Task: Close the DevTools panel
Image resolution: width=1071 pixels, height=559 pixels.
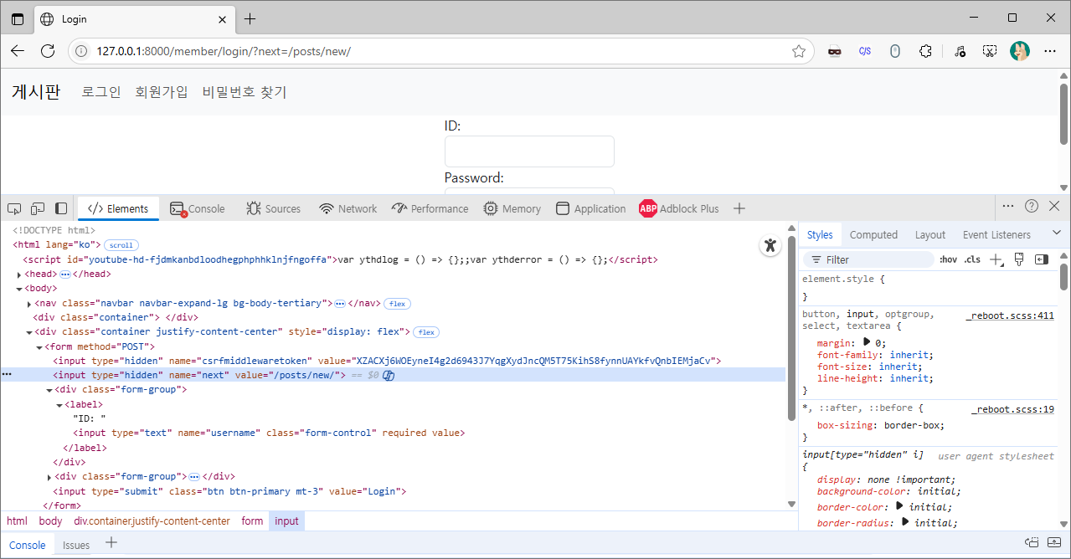Action: pos(1054,206)
